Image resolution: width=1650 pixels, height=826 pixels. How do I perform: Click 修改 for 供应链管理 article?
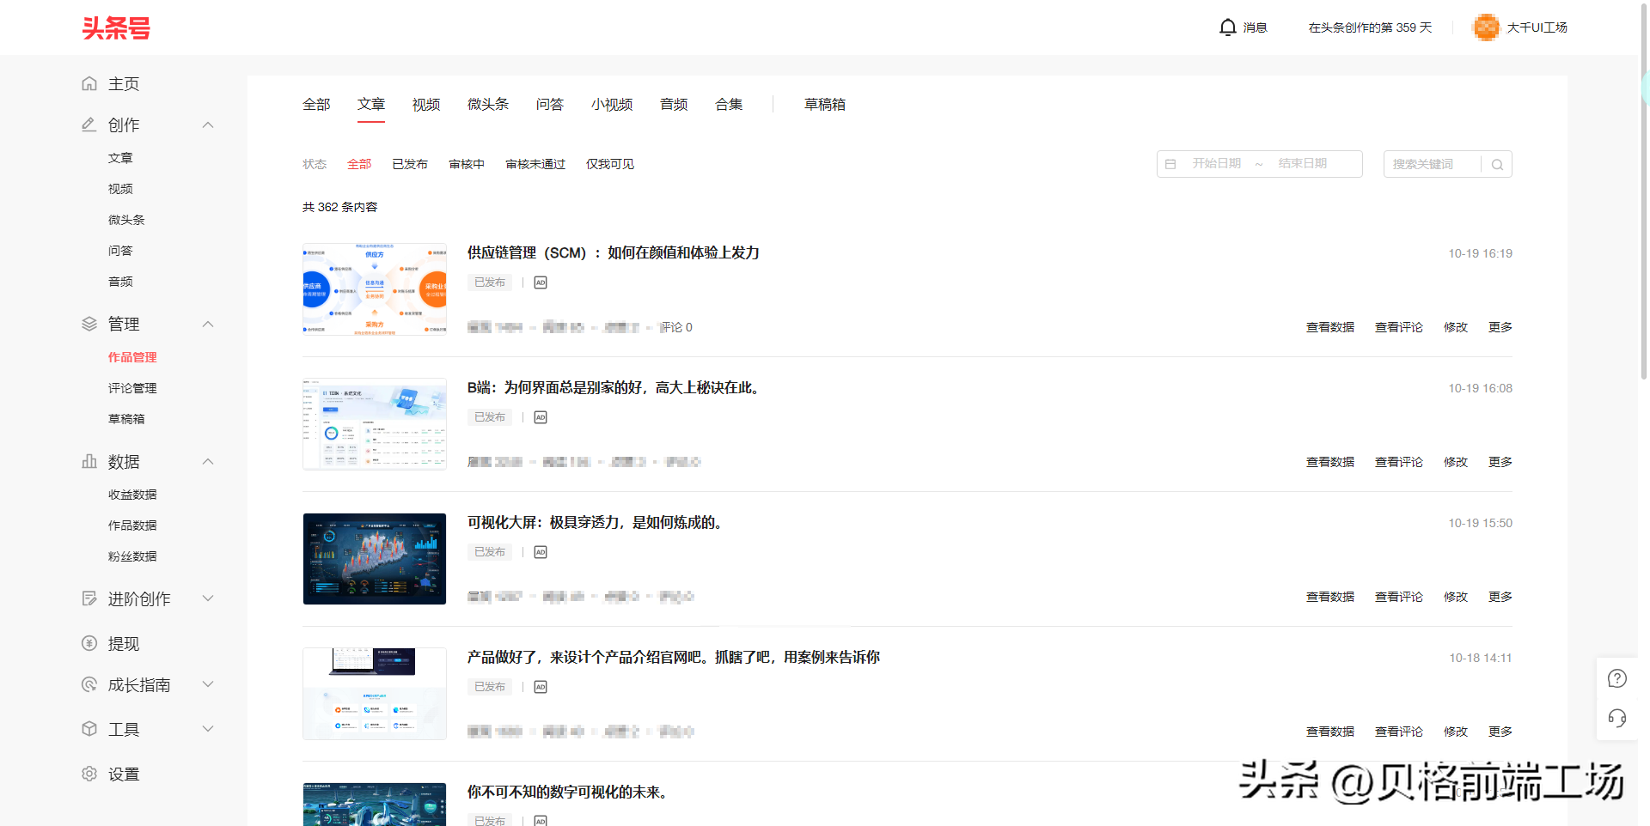pos(1456,327)
